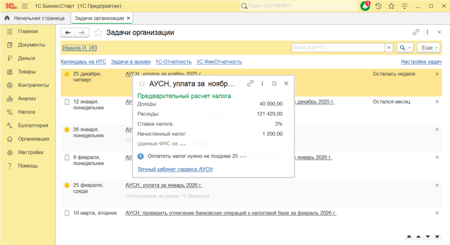
Task: Open Личный кабинет сервиса АУСН link
Action: tap(175, 169)
